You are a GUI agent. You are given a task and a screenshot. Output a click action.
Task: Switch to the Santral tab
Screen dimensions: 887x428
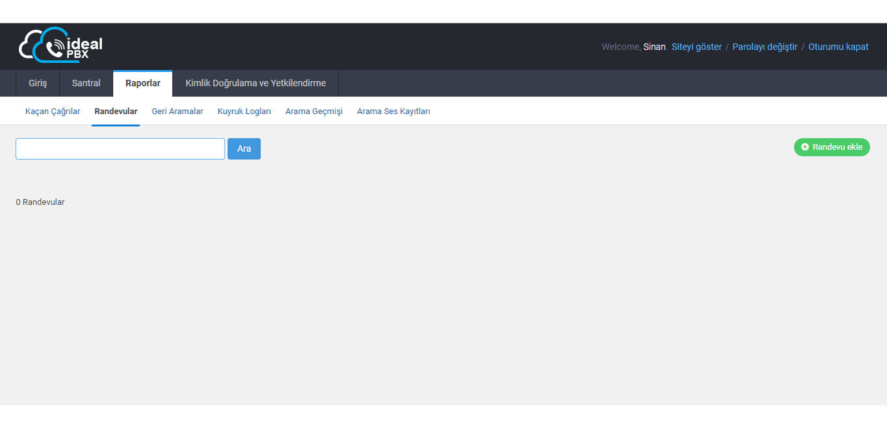[86, 83]
